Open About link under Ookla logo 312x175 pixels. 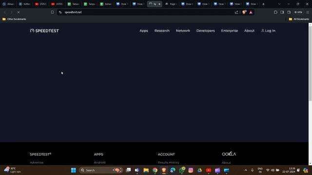(x=226, y=163)
